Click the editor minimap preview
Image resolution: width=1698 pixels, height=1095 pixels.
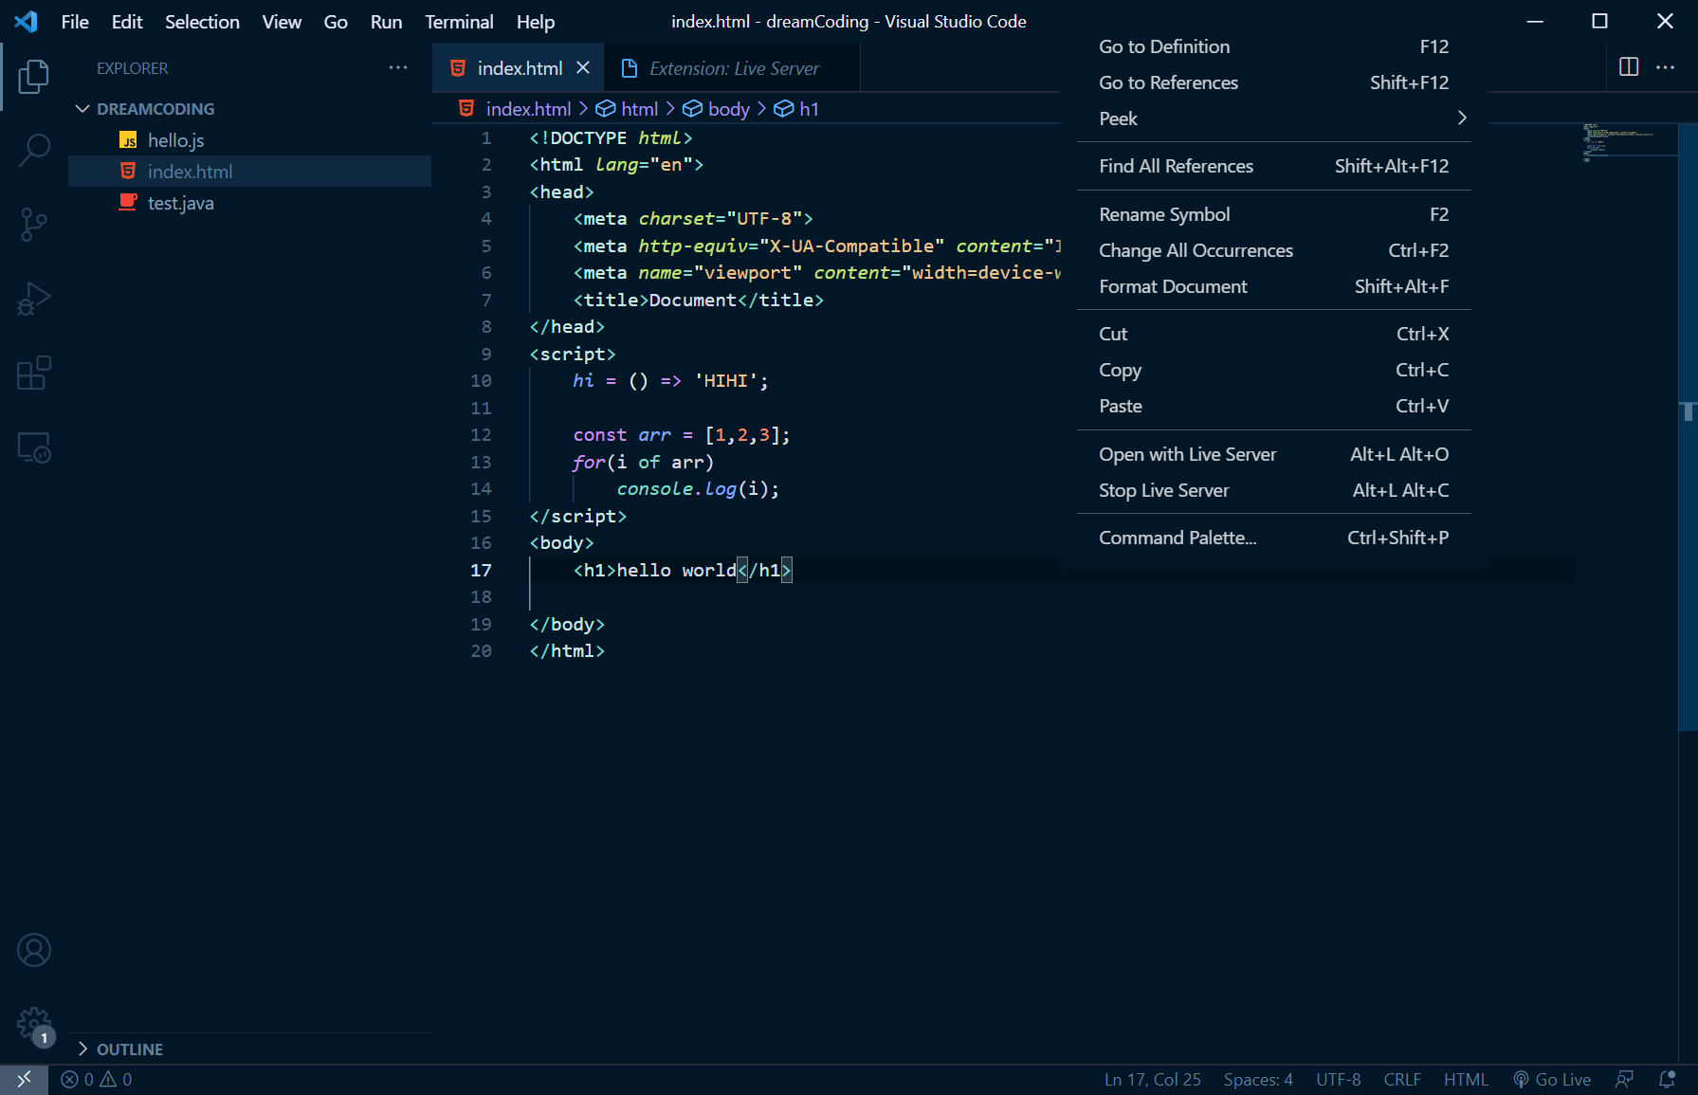click(1626, 142)
